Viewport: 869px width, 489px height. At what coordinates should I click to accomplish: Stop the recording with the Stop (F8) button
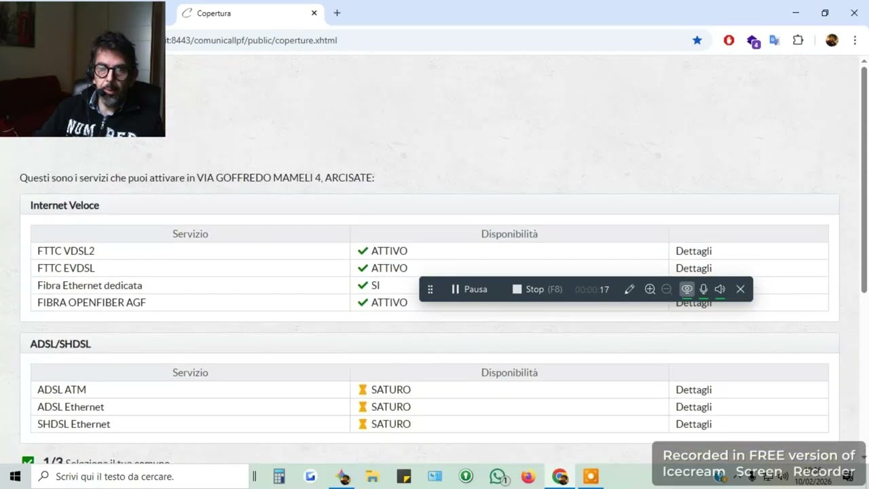point(537,289)
